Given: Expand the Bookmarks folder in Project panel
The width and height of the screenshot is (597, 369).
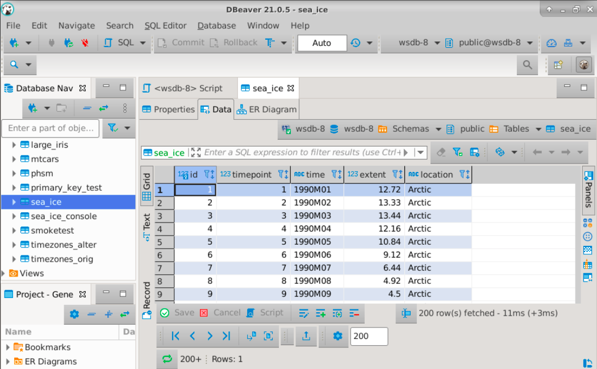Looking at the screenshot, I should click(x=7, y=347).
